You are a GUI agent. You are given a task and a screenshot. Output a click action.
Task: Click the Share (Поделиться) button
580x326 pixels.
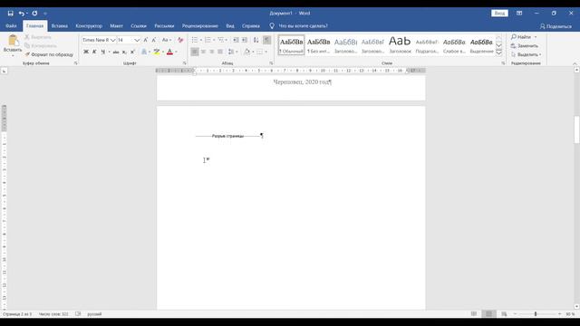(x=556, y=26)
